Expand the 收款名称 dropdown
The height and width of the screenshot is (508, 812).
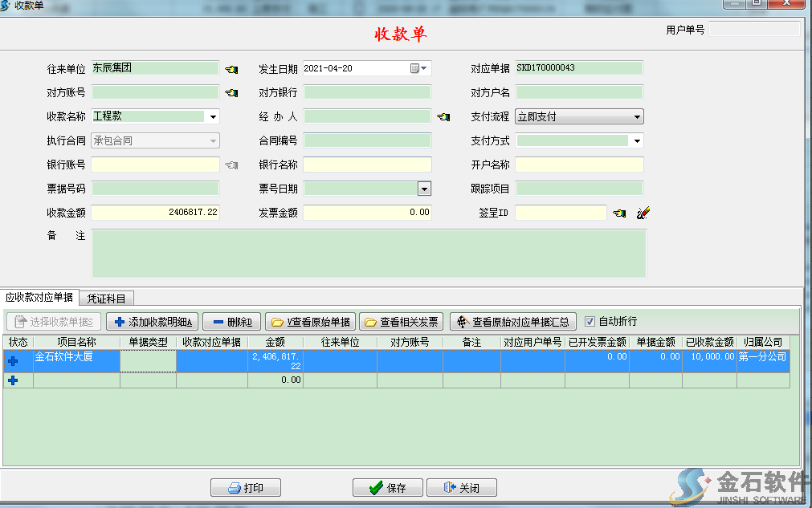213,117
